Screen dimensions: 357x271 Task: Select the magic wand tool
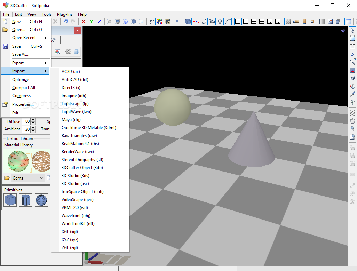click(x=352, y=62)
